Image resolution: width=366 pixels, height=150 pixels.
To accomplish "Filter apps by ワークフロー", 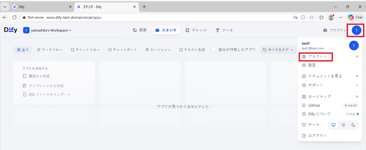I will click(50, 49).
